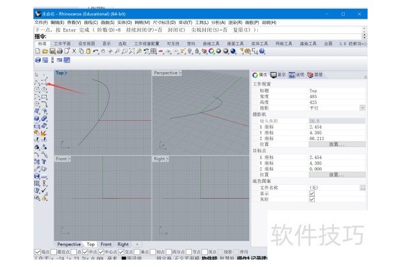Image resolution: width=401 pixels, height=267 pixels.
Task: Click the Undo arrow icon
Action: 96,51
